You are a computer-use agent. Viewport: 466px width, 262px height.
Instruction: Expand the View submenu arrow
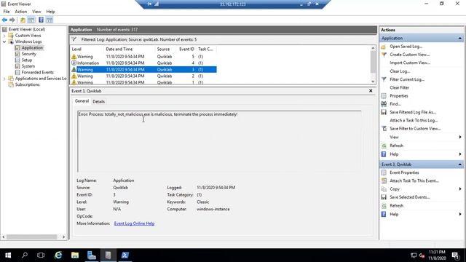click(x=460, y=137)
